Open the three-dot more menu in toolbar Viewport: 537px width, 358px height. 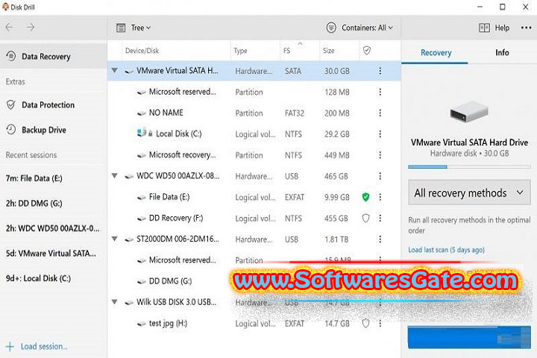coord(526,28)
